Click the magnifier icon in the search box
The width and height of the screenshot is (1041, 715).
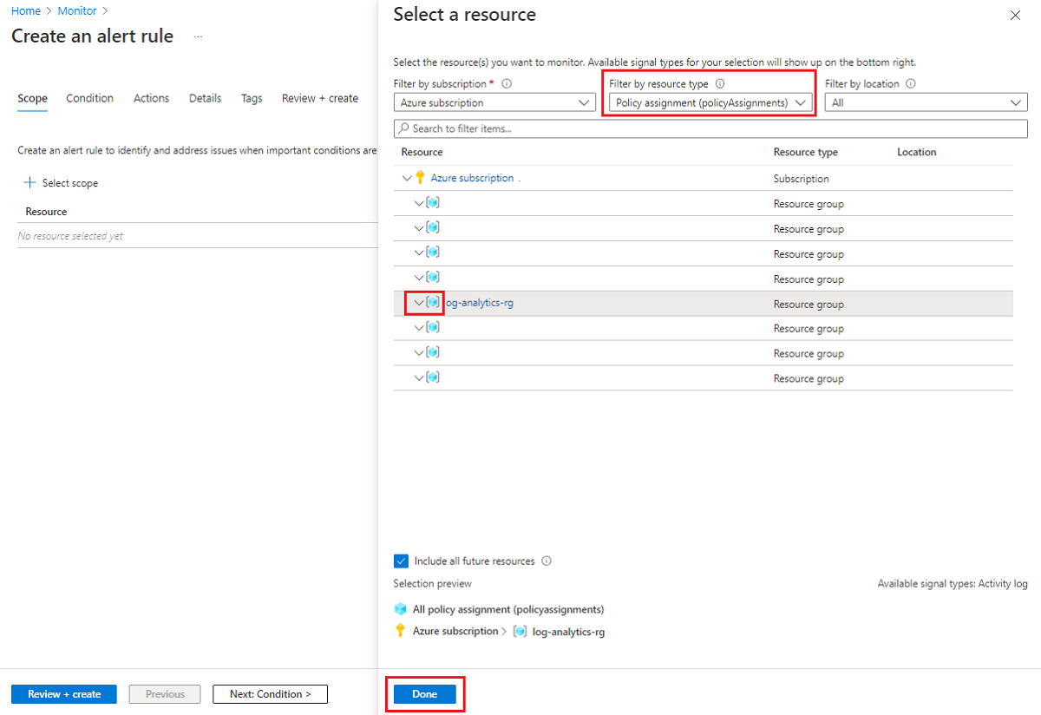tap(404, 128)
